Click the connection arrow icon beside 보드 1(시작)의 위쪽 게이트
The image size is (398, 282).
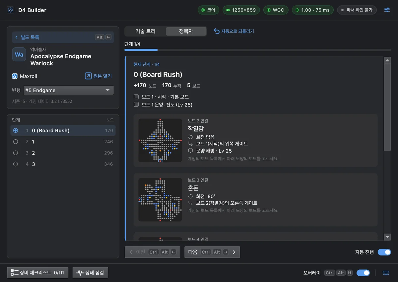(x=190, y=144)
